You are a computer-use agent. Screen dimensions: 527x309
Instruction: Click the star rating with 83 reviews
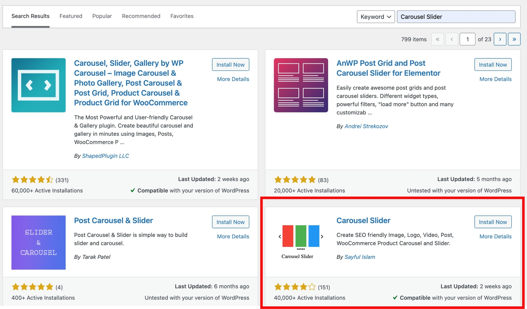coord(295,180)
